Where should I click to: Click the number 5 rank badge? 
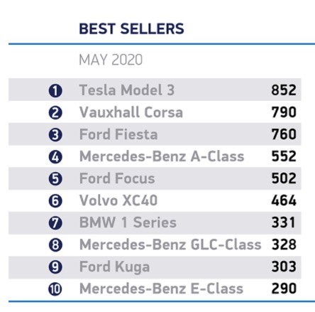point(55,179)
